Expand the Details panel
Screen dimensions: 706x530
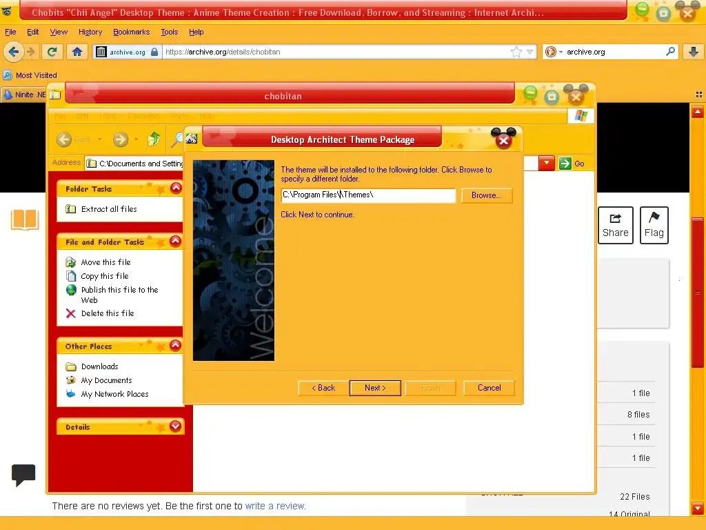pyautogui.click(x=176, y=426)
